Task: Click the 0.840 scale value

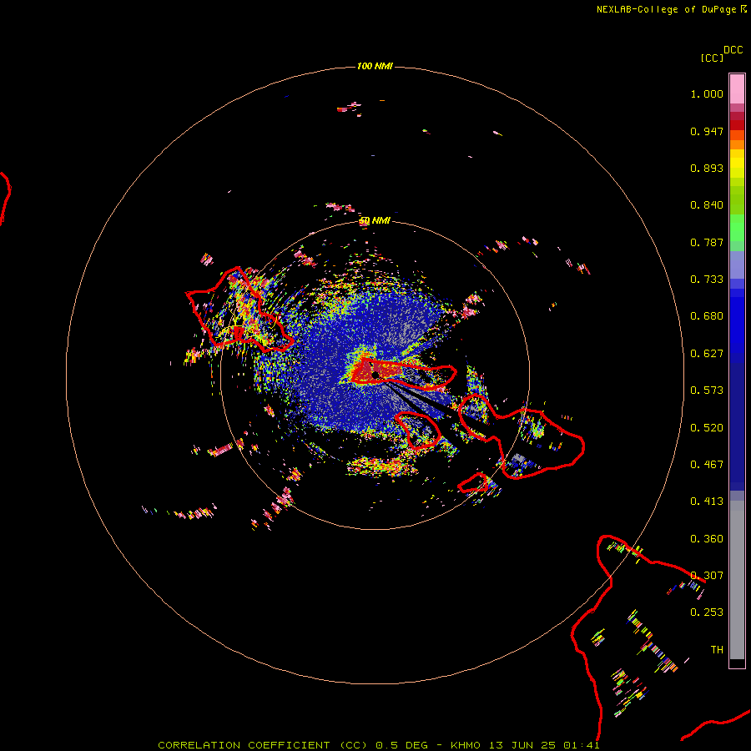Action: click(x=707, y=205)
